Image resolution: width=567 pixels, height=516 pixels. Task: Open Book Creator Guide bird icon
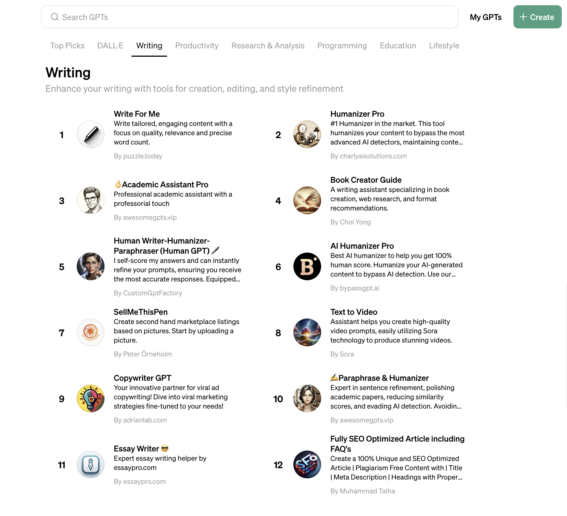pyautogui.click(x=307, y=201)
